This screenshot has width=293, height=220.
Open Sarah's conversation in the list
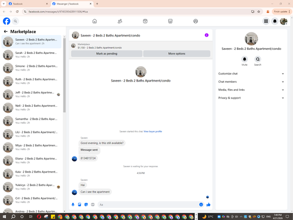point(32,55)
